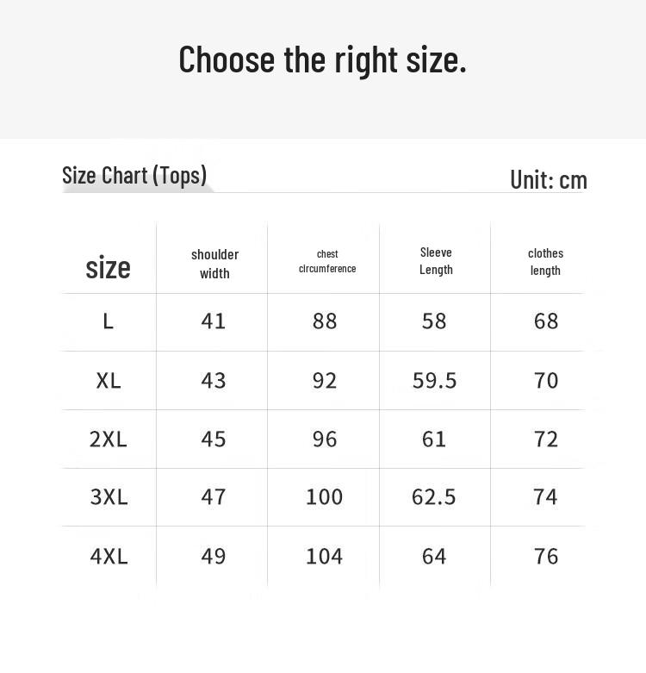
Task: Click the L size row label
Action: coord(109,321)
